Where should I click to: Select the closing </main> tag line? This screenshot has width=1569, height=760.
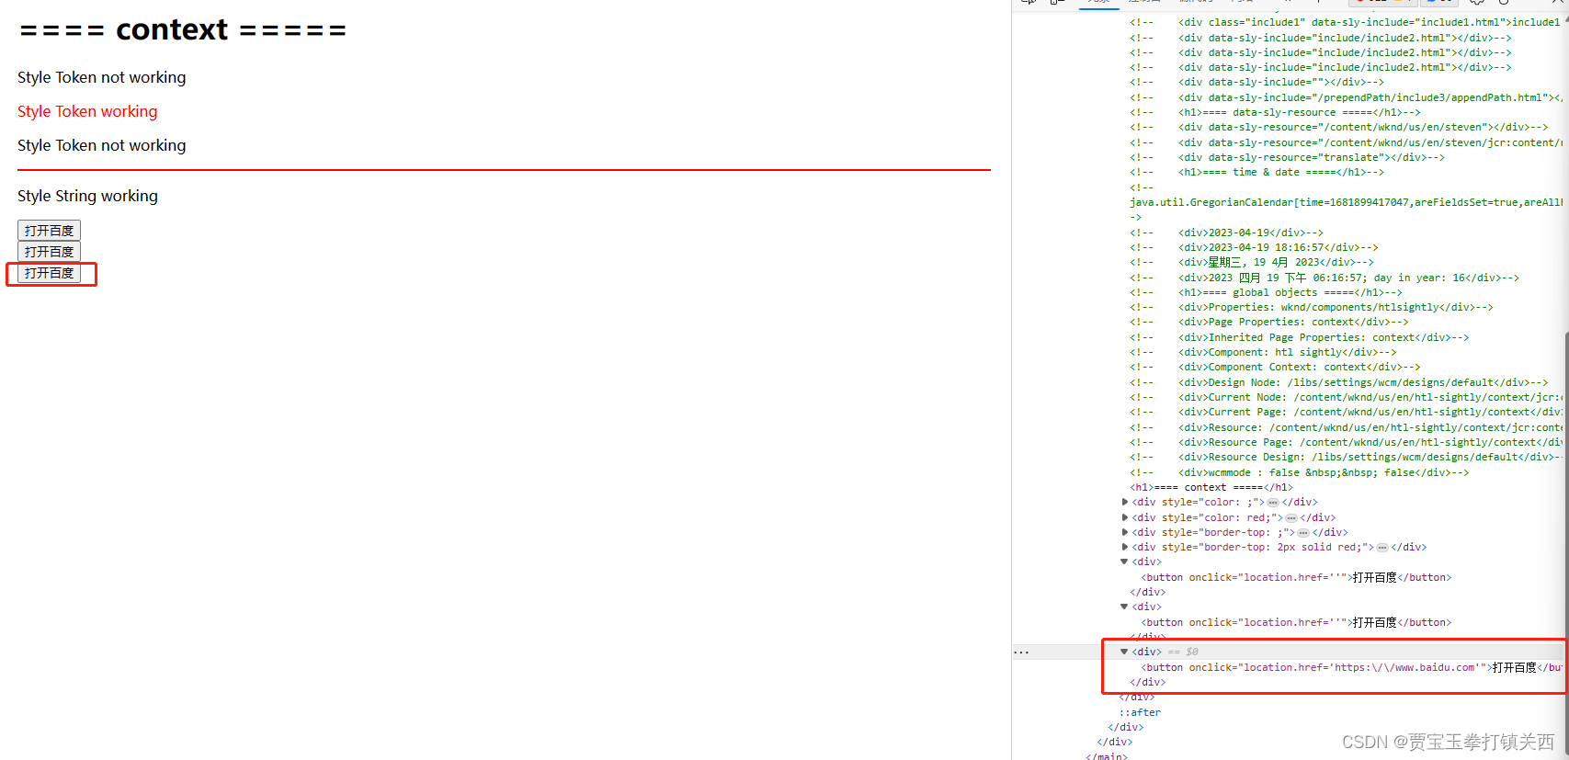(1107, 756)
